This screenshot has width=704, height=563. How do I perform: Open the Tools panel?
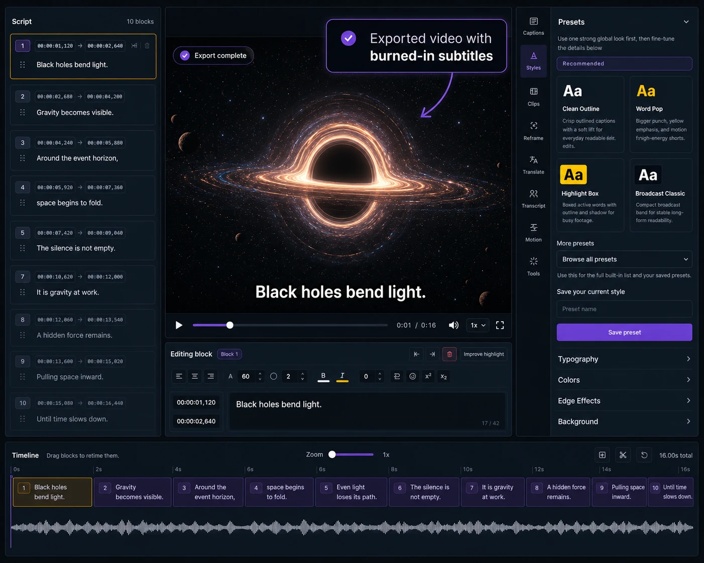(533, 266)
